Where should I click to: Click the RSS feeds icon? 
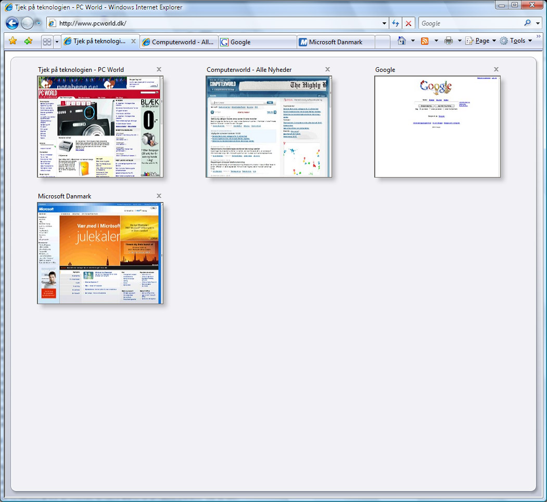(x=425, y=41)
